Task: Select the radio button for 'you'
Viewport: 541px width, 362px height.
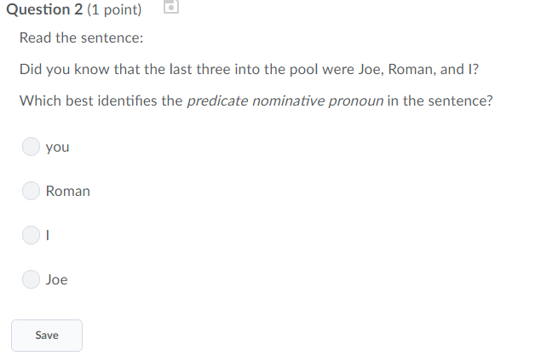Action: [x=31, y=147]
